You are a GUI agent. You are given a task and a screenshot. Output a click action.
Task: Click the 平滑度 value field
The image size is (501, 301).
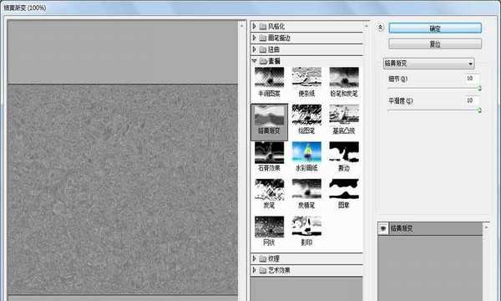point(472,100)
